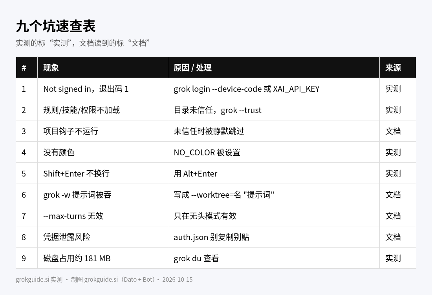The image size is (432, 295).
Task: Select the cell "grok du 查看"
Action: [274, 258]
